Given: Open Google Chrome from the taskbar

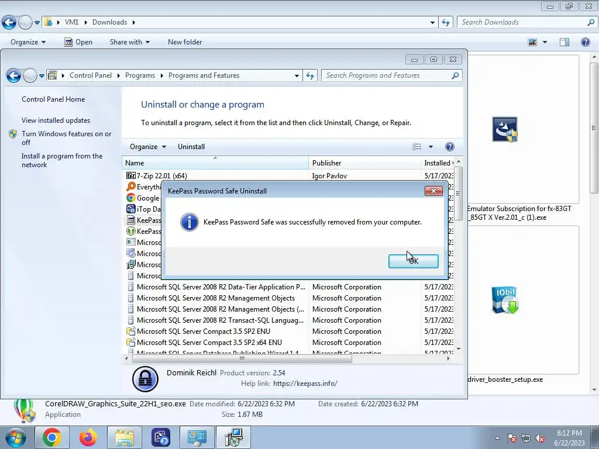Looking at the screenshot, I should 52,437.
